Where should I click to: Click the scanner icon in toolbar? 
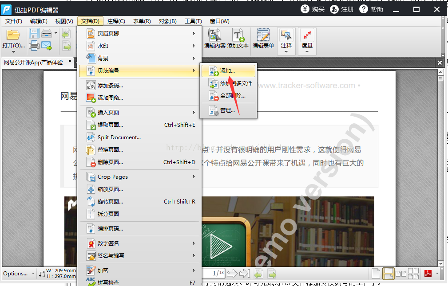47,33
